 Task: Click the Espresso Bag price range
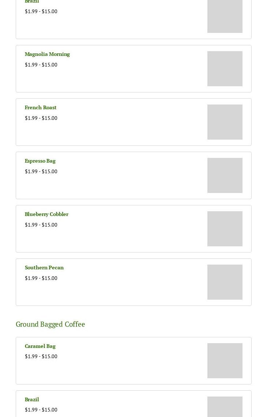[41, 171]
